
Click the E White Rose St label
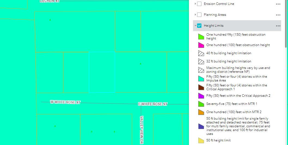coord(152,104)
